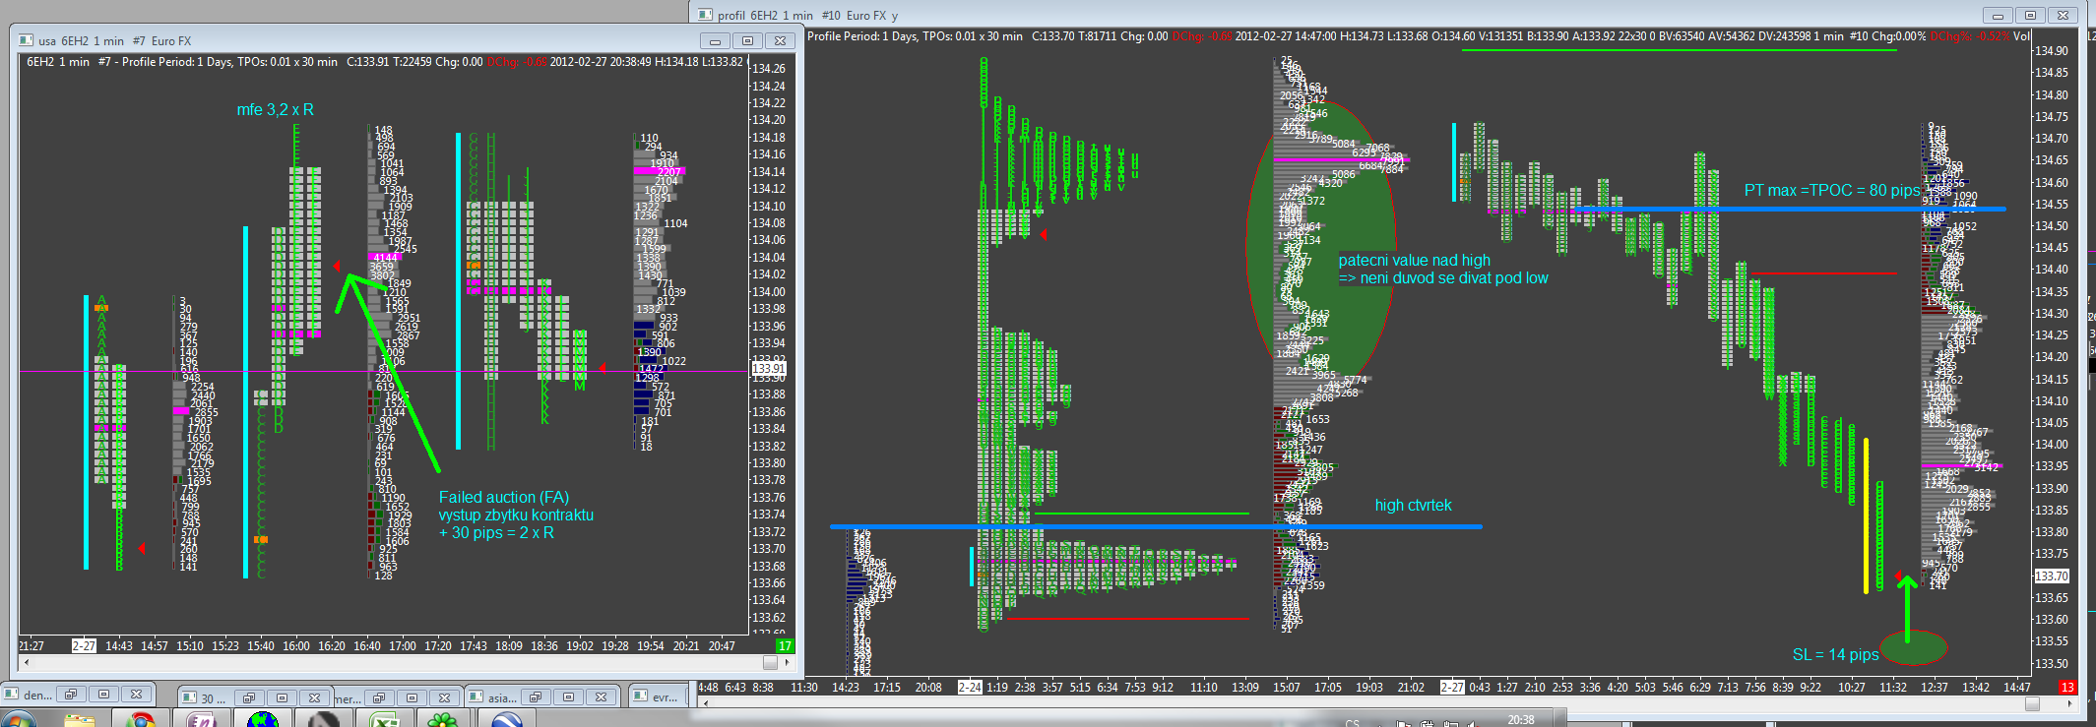Restore the minimized den... chart window
2096x727 pixels.
click(x=70, y=695)
